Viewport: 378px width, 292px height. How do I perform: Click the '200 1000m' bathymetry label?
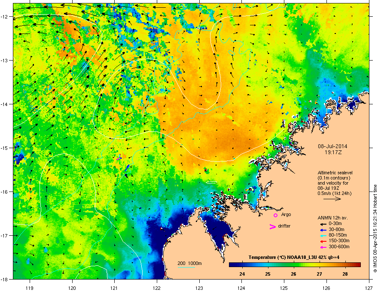coord(189,263)
